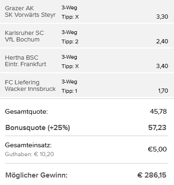Edit the Gesamteinsatz amount €5,00
174x185 pixels.
tap(157, 149)
